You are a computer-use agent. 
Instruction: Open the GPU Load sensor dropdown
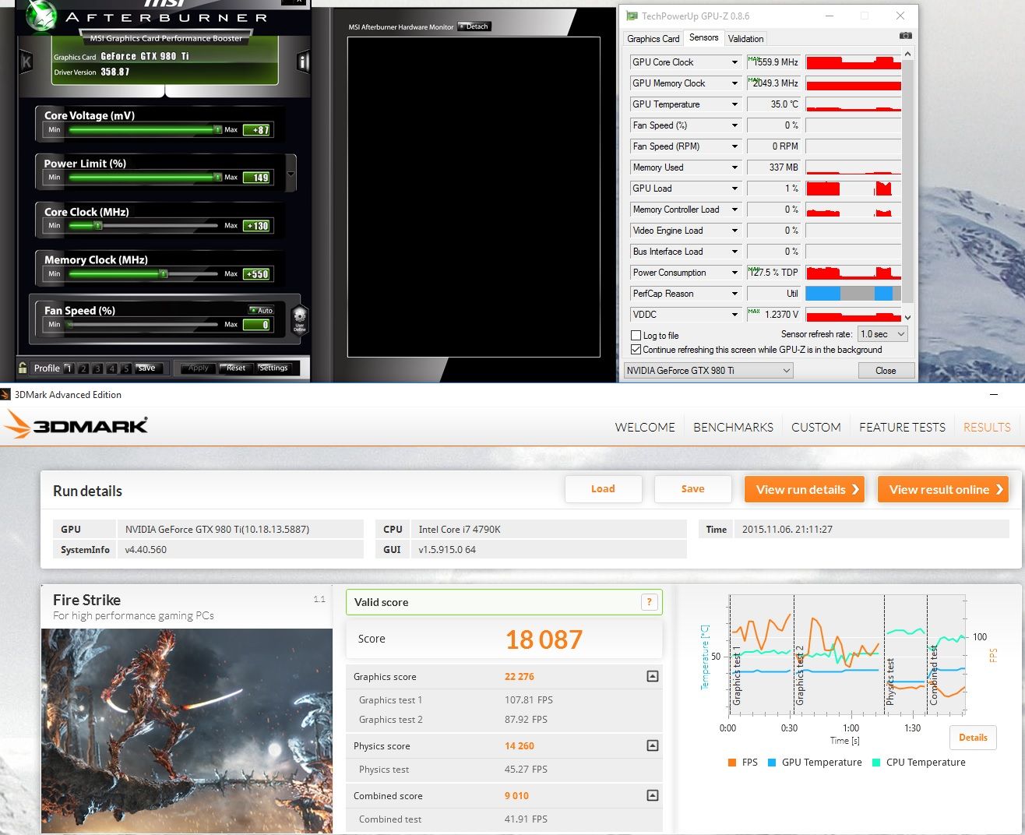point(734,188)
